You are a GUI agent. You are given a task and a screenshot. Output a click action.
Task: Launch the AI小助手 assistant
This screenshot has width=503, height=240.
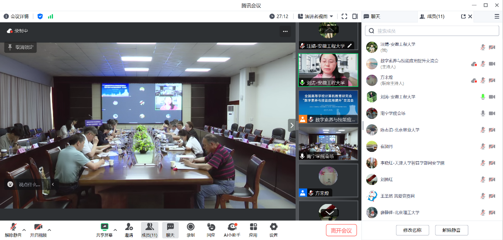(232, 227)
